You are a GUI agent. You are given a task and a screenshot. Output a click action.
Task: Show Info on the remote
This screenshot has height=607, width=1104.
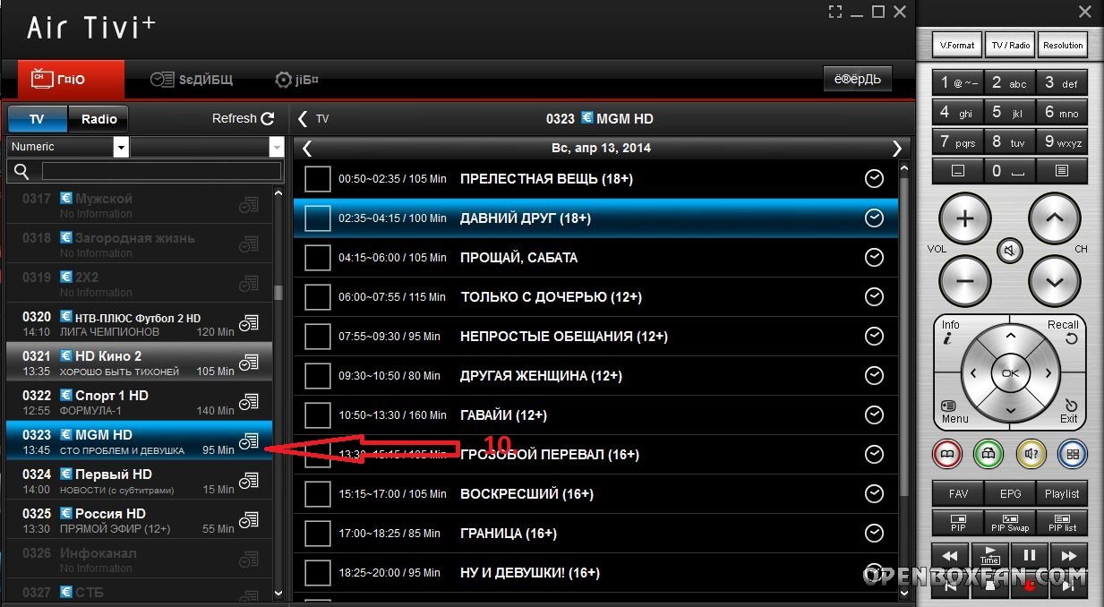950,332
